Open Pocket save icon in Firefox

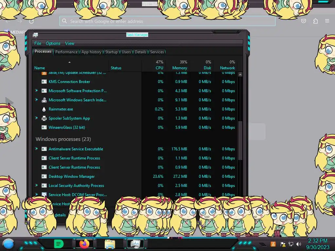[x=304, y=21]
